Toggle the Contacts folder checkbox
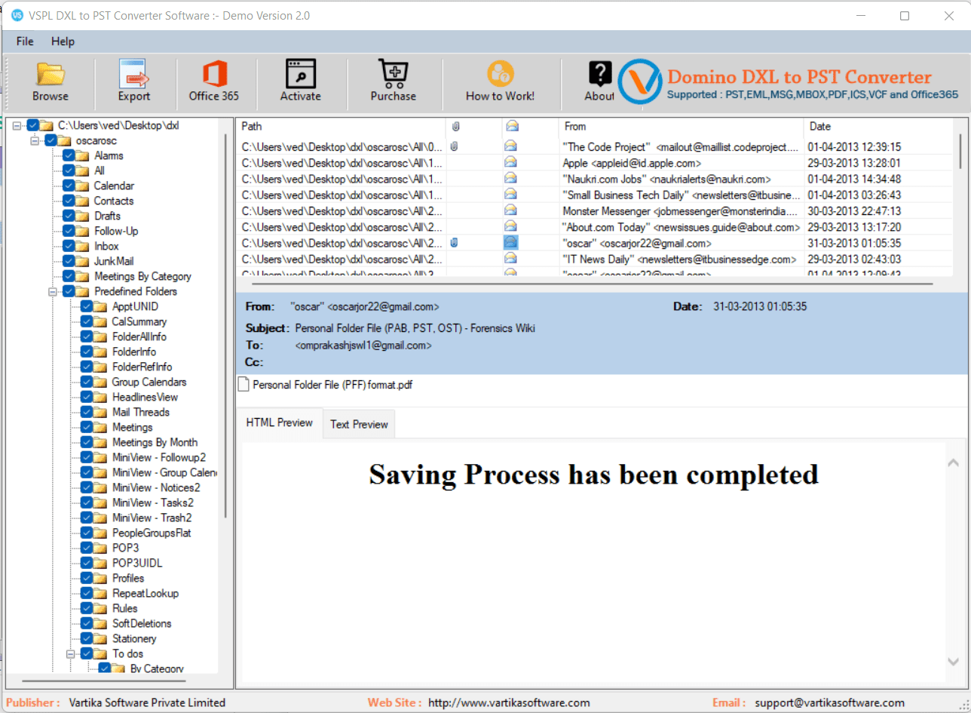This screenshot has height=713, width=971. pyautogui.click(x=69, y=201)
